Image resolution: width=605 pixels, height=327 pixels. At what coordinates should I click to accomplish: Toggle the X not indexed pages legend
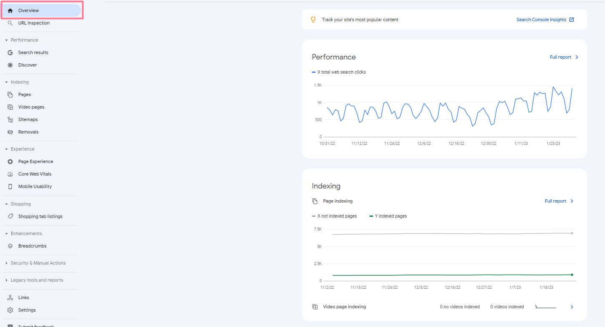(x=334, y=216)
